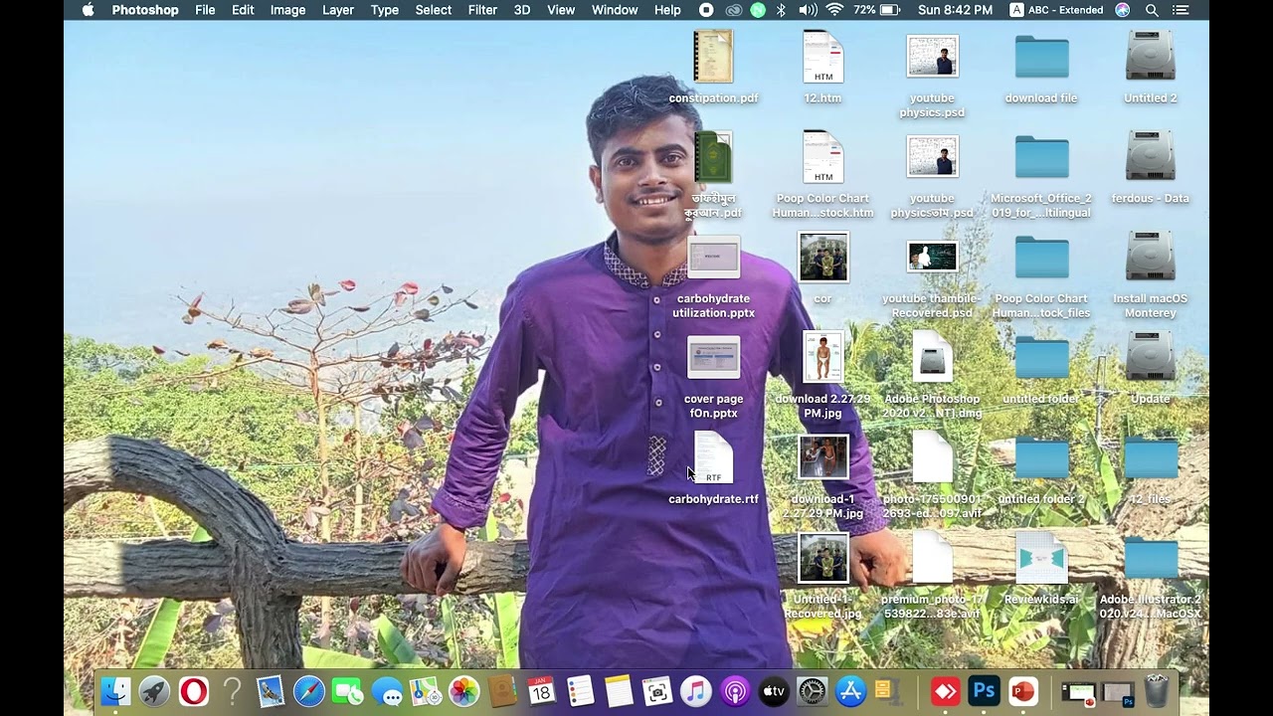Activate Siri from the menu bar

pyautogui.click(x=1123, y=10)
